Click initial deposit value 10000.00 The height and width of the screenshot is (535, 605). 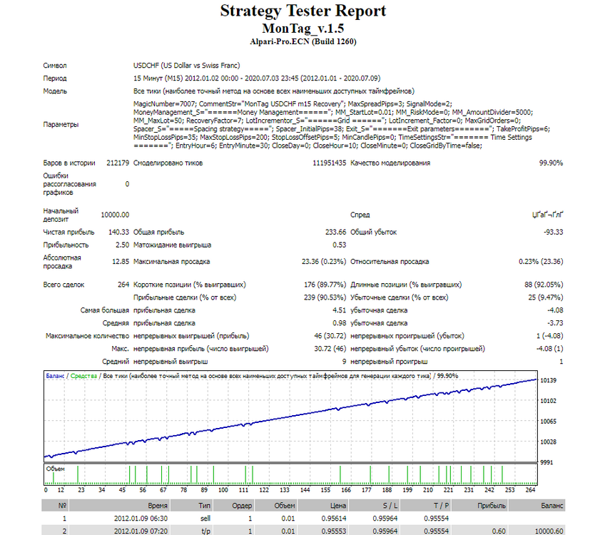click(115, 215)
